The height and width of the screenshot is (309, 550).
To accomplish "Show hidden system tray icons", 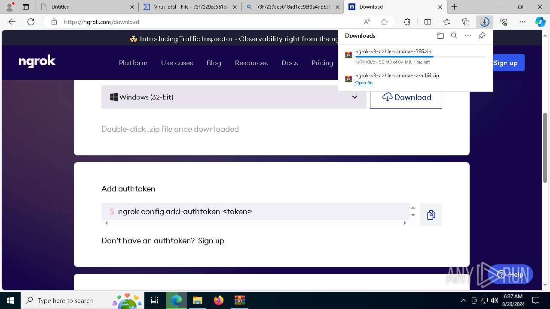I will (463, 300).
